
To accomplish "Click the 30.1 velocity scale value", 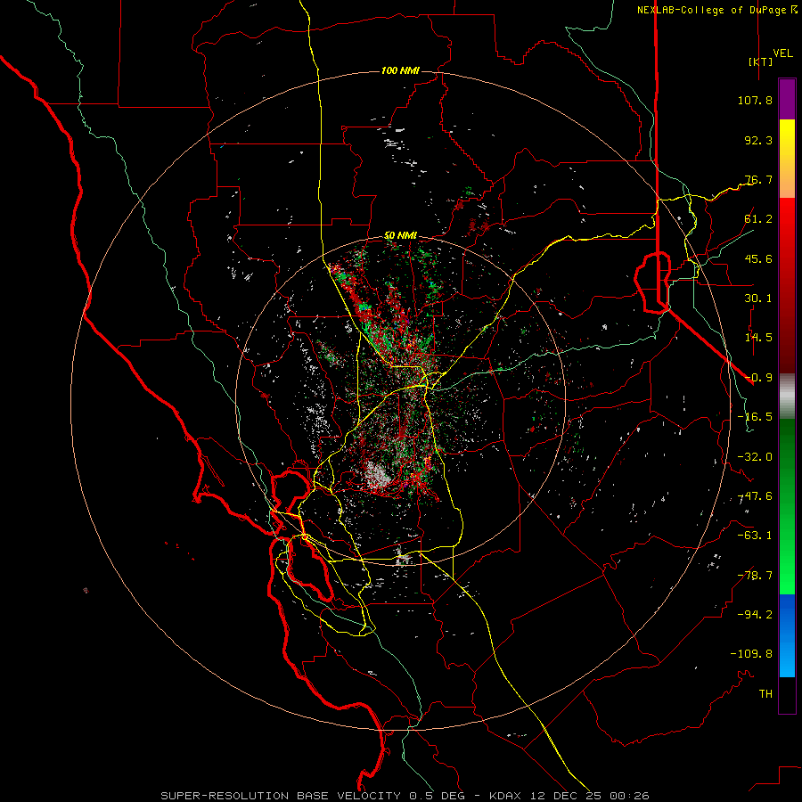I will tap(758, 299).
